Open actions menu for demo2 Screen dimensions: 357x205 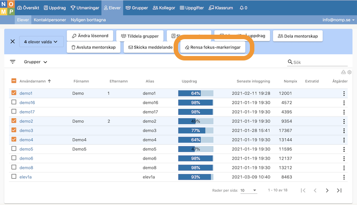tap(344, 121)
